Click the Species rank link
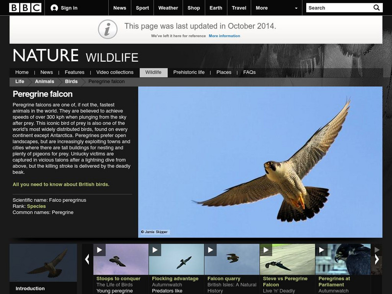 click(x=36, y=206)
